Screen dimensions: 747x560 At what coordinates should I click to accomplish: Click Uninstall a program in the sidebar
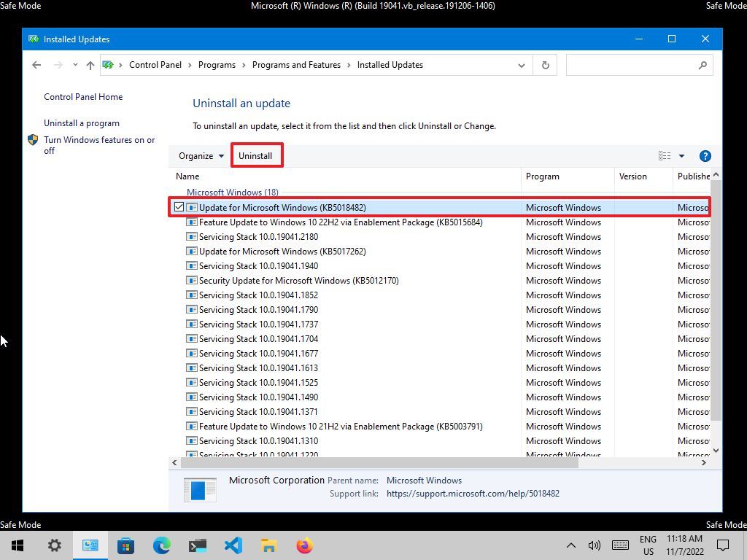tap(82, 122)
